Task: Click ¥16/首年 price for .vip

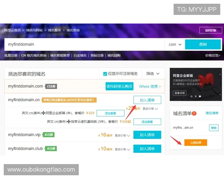Action: pos(105,135)
